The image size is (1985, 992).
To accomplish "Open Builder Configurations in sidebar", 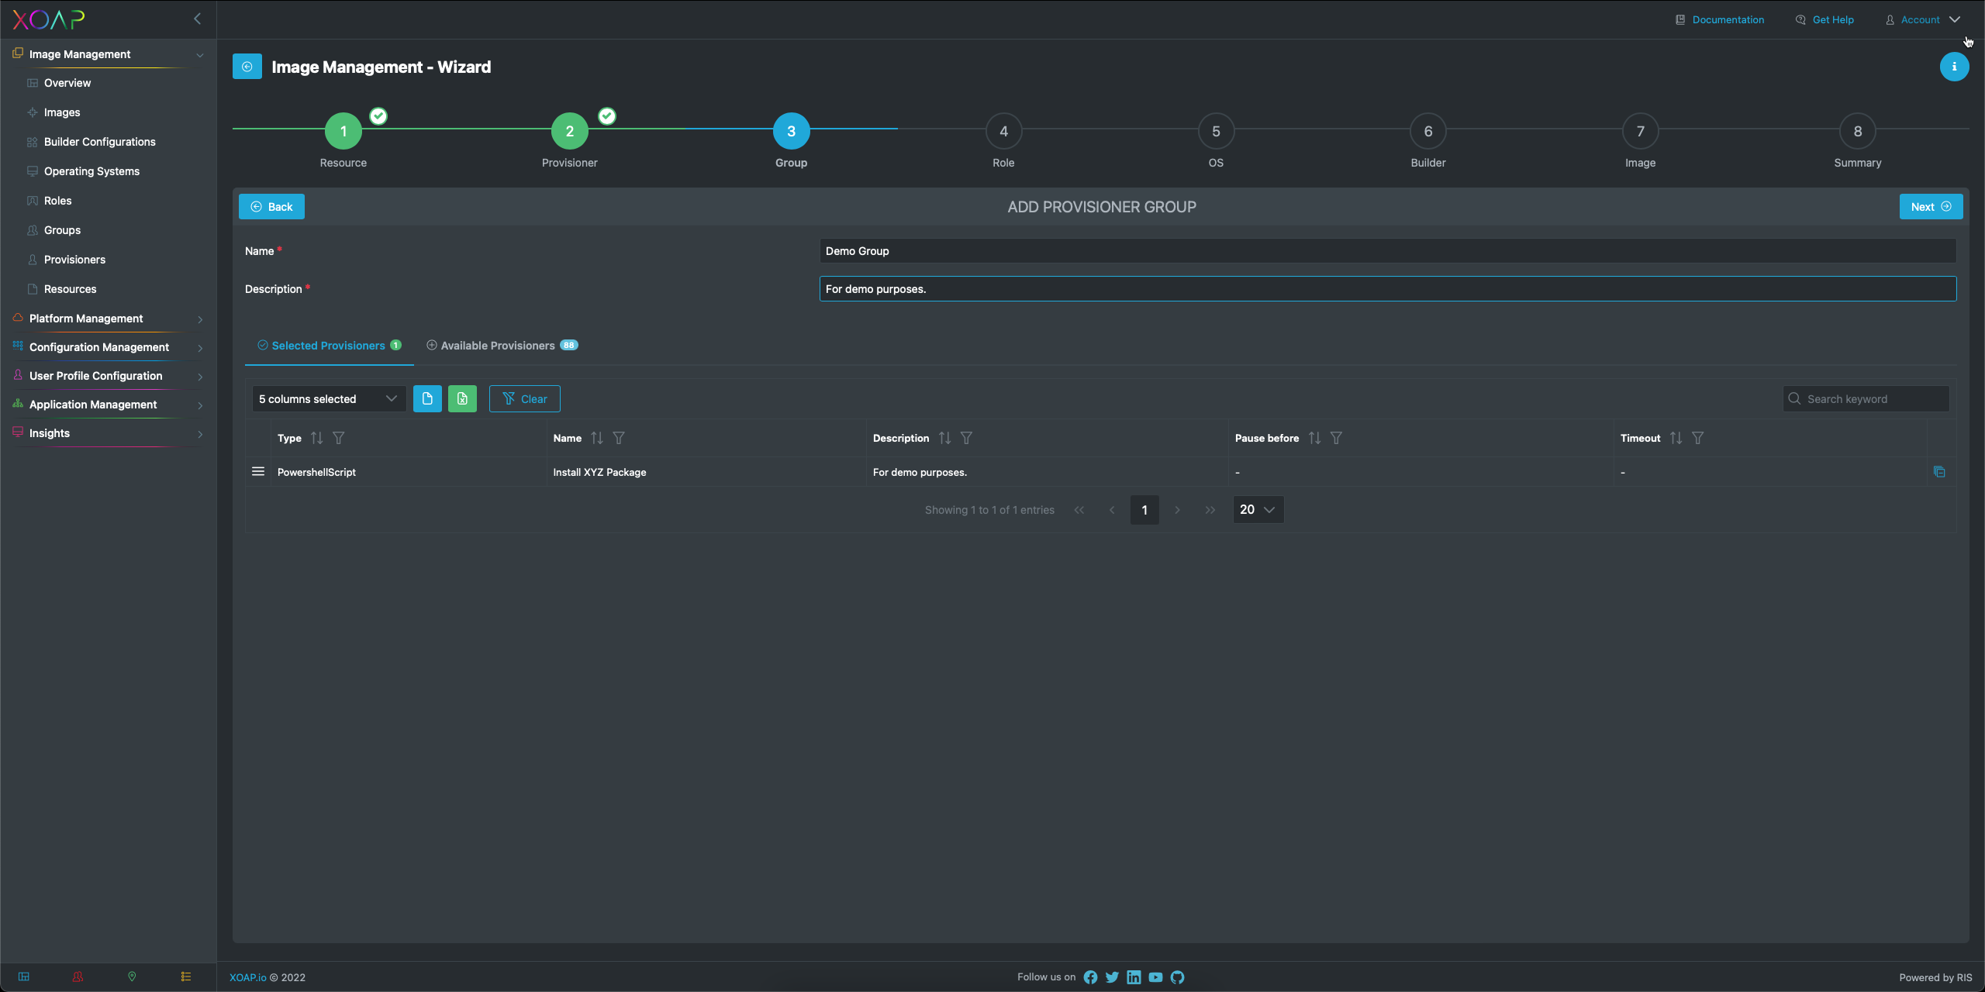I will pyautogui.click(x=99, y=142).
